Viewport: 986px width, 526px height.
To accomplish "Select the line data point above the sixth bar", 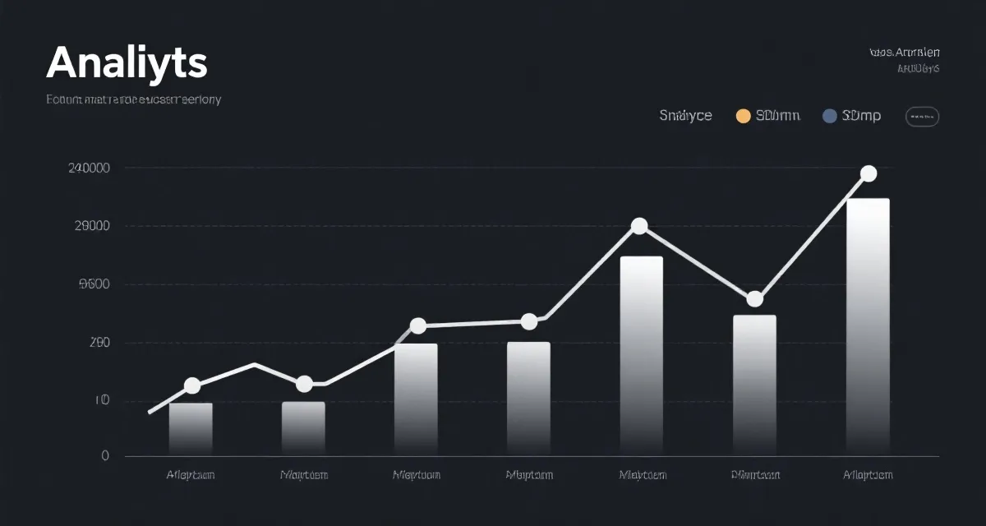I will pyautogui.click(x=755, y=299).
